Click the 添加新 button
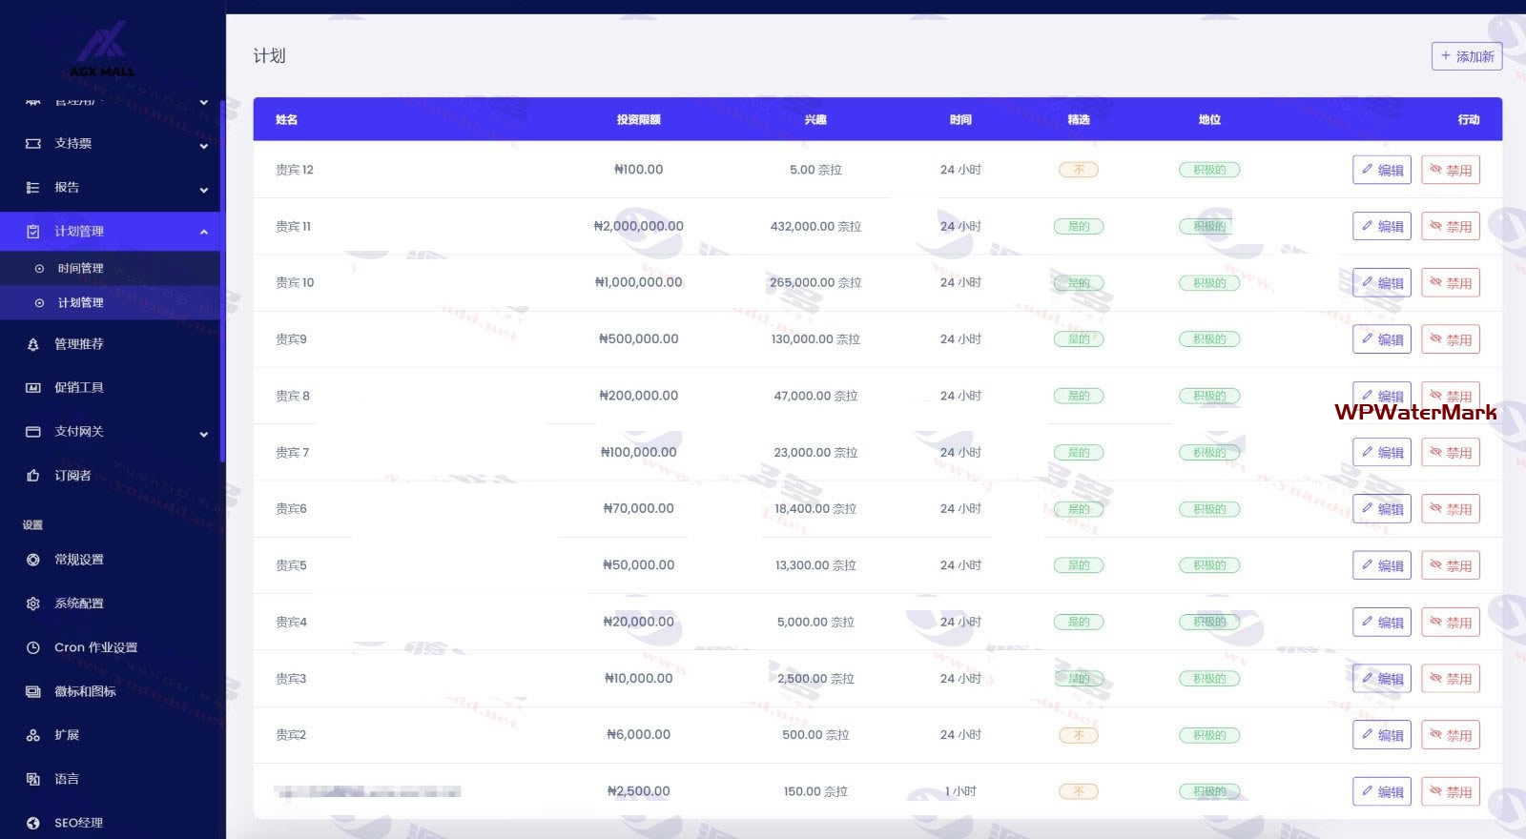The width and height of the screenshot is (1526, 839). (x=1466, y=56)
